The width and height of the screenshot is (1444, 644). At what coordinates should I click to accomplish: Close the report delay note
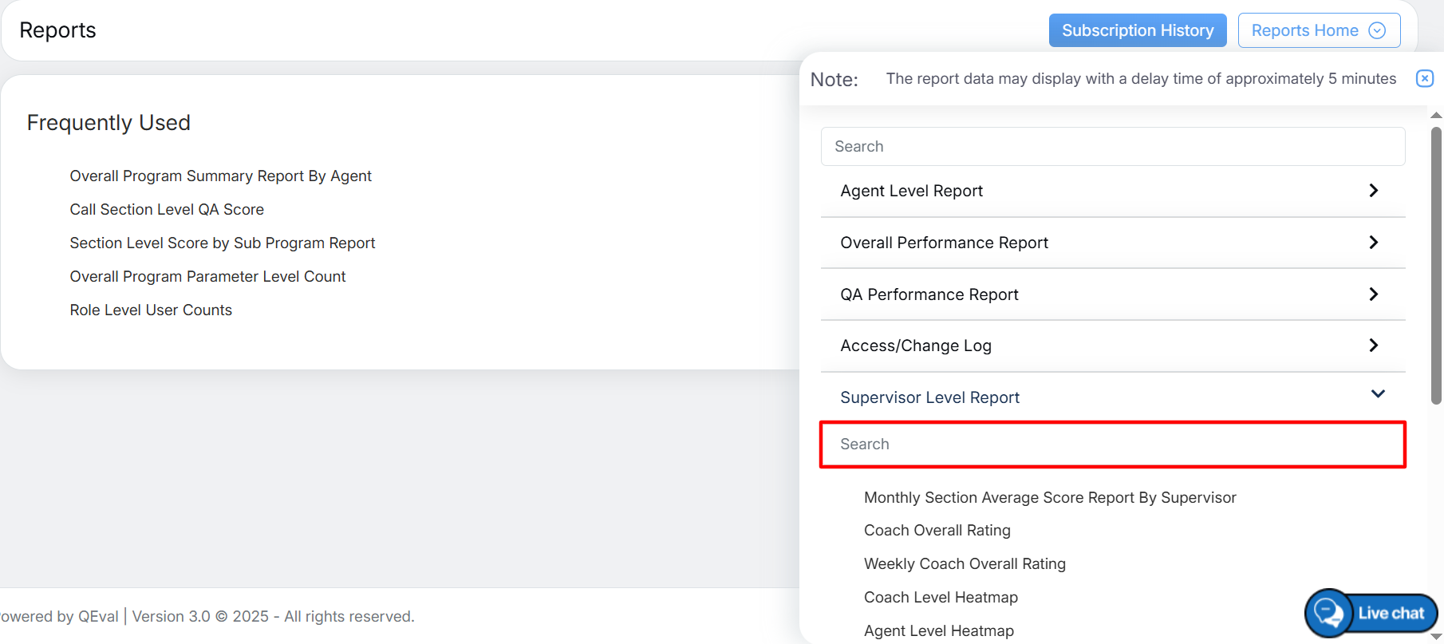point(1424,78)
